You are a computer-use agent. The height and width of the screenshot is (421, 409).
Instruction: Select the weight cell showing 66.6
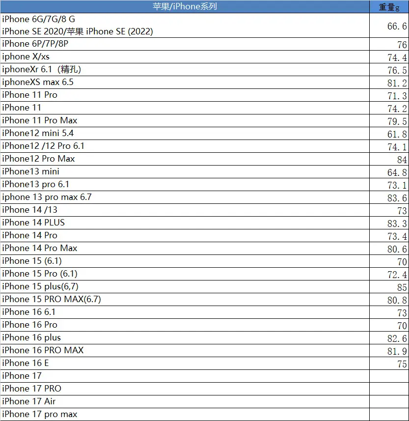coord(389,25)
